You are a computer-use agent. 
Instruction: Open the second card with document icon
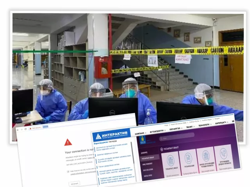click(188, 162)
